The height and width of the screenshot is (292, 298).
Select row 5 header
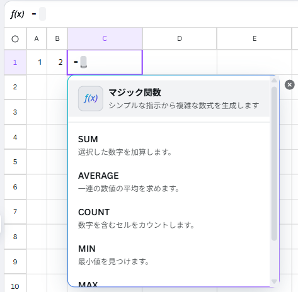tap(15, 162)
